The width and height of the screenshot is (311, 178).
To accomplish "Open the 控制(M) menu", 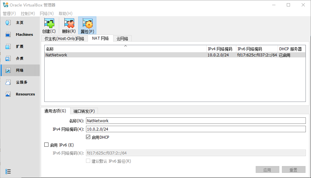I will click(28, 14).
